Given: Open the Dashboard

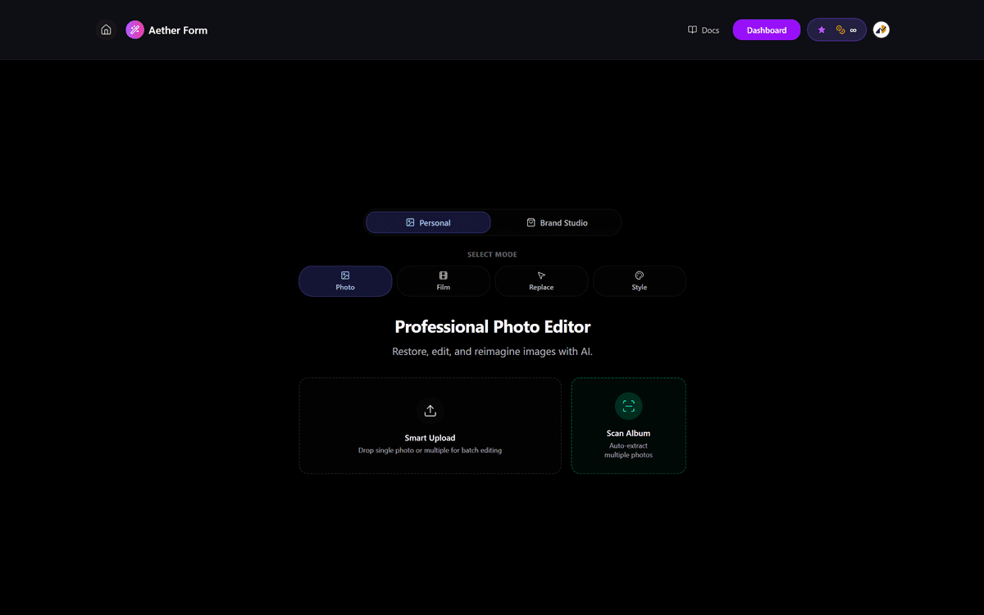Looking at the screenshot, I should coord(766,30).
